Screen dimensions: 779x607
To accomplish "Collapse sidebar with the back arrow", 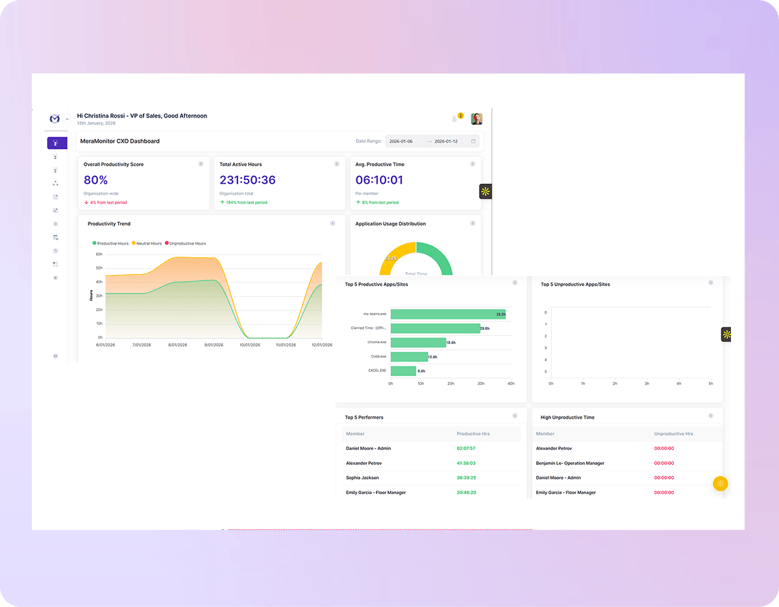I will pos(68,119).
